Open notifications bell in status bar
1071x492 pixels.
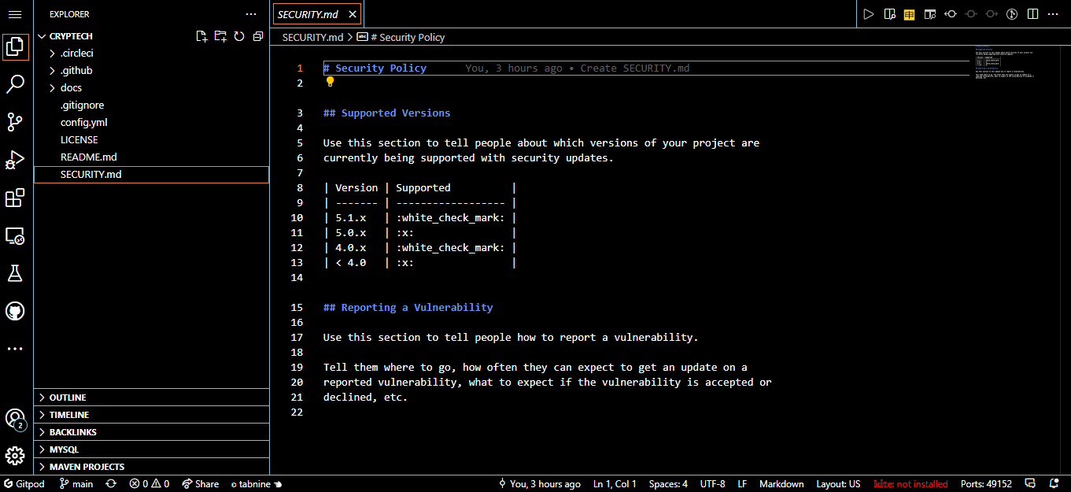(1054, 484)
